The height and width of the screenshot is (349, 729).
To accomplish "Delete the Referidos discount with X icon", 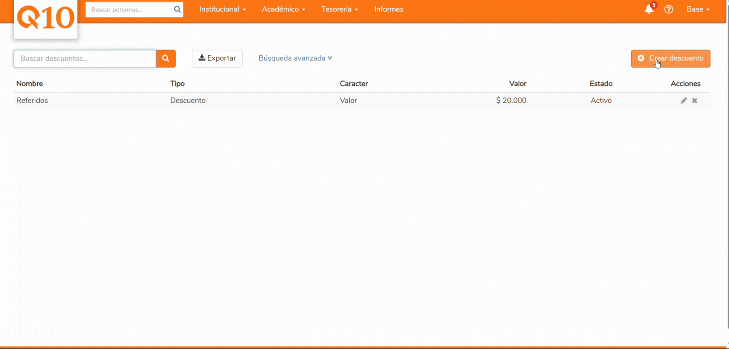I will (695, 101).
